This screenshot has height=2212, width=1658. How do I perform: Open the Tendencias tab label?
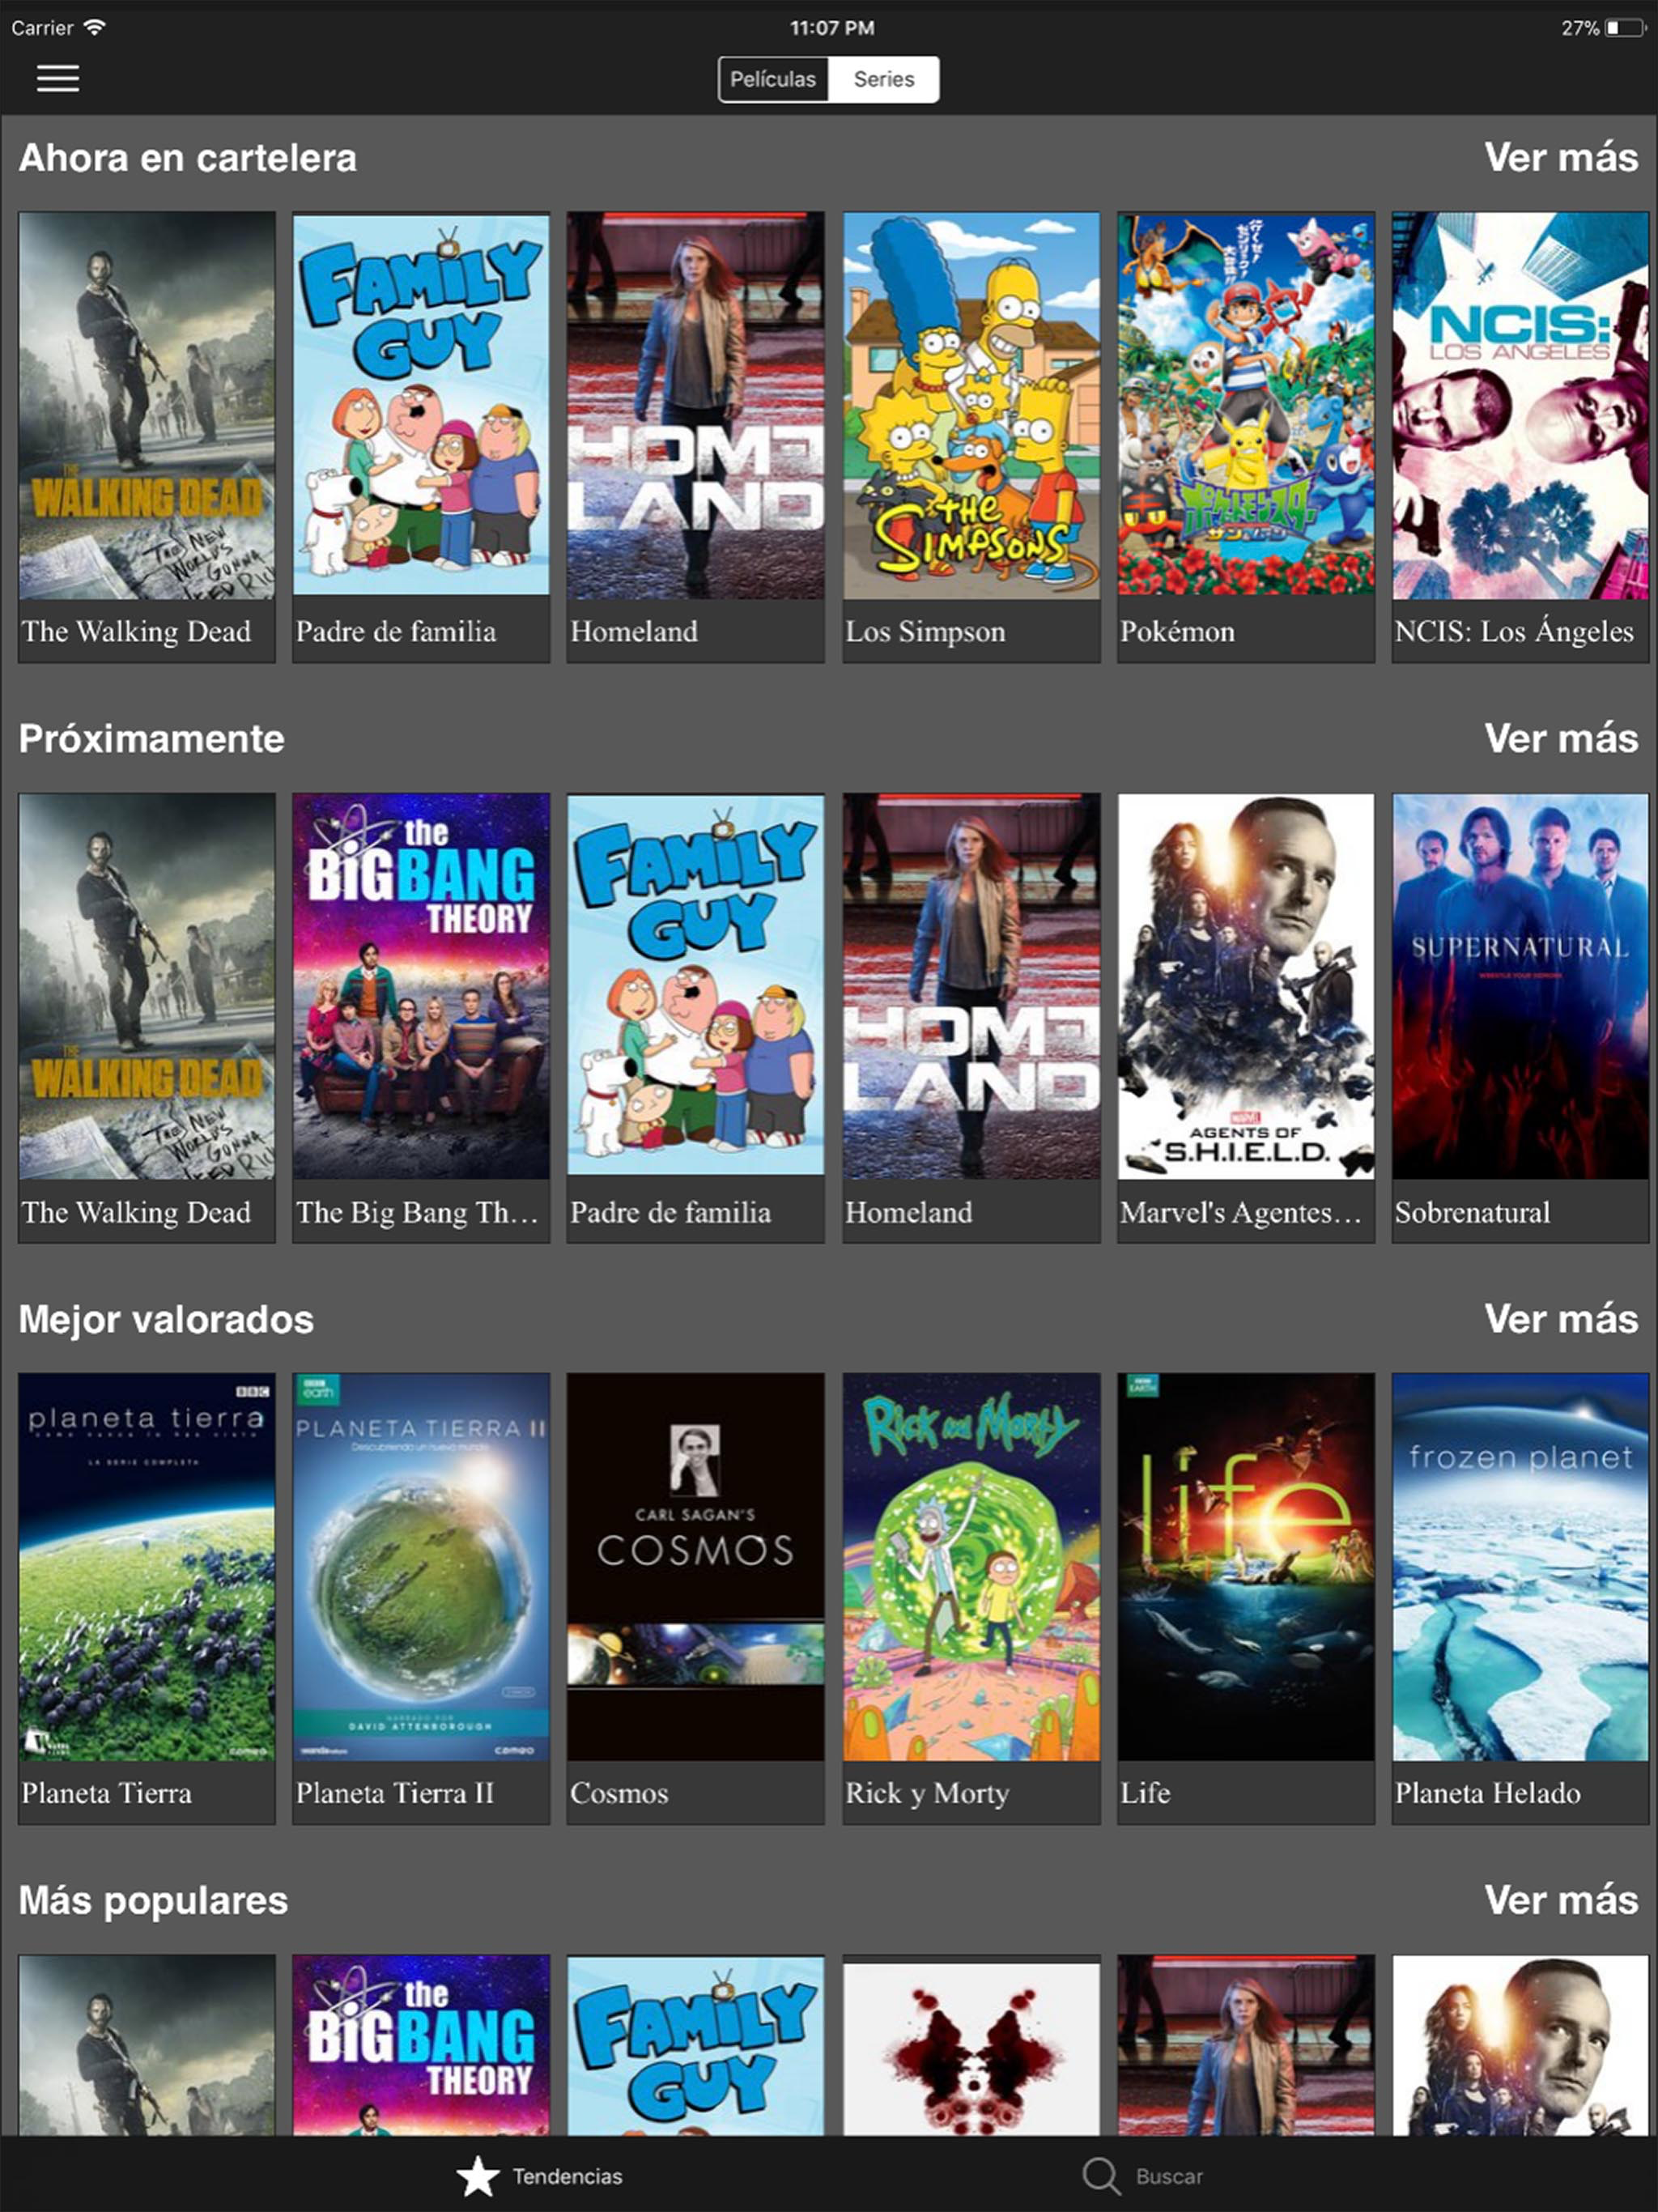567,2176
